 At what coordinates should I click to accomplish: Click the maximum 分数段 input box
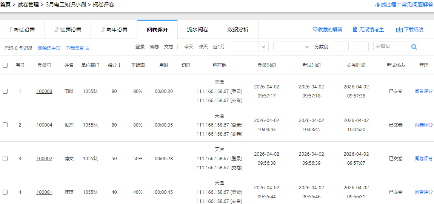point(361,46)
